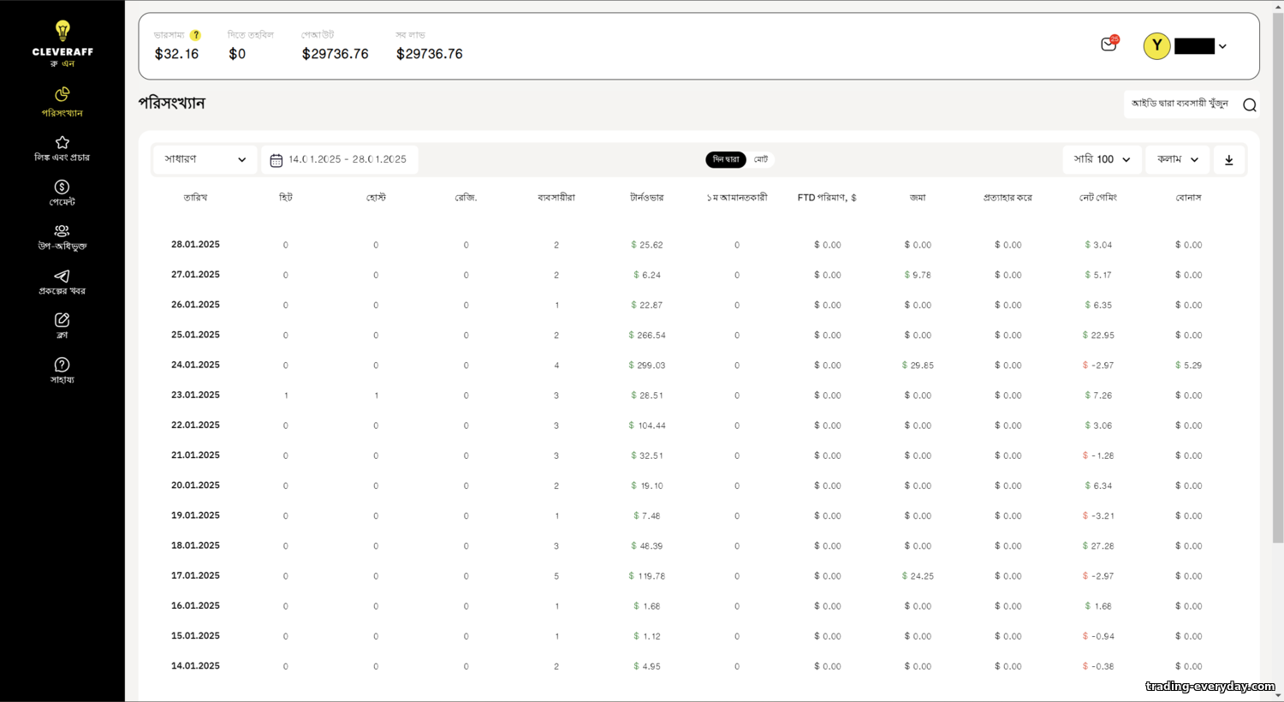Click the yellow balance help tooltip icon
This screenshot has height=702, width=1284.
[x=195, y=35]
